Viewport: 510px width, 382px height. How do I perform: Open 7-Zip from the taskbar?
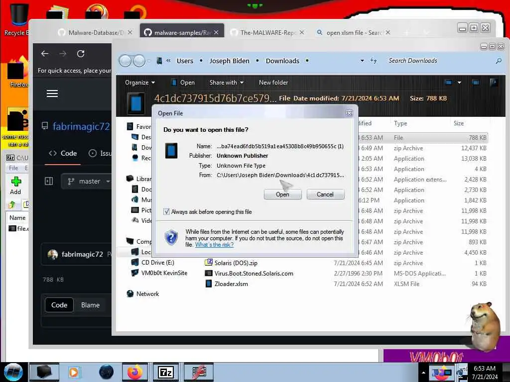click(166, 372)
